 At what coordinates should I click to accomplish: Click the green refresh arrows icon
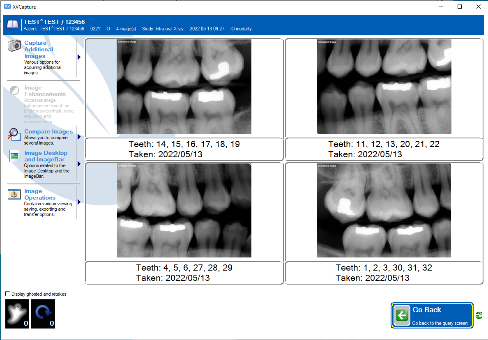479,315
